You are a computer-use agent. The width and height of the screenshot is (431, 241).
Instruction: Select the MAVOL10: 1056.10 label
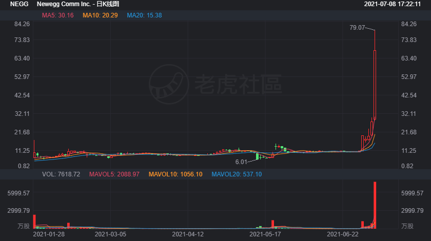175,174
